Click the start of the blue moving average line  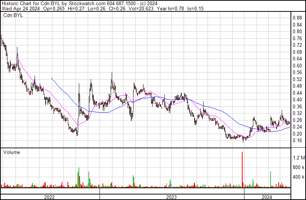(51, 78)
